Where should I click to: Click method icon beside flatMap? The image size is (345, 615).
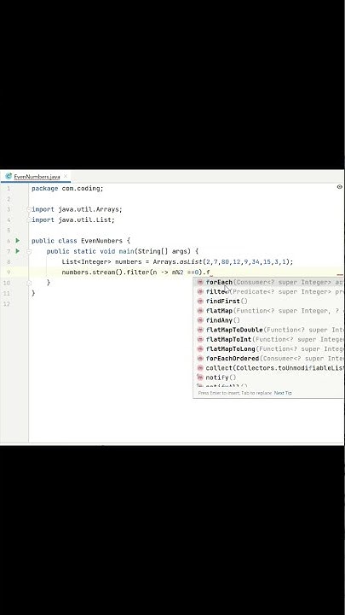point(200,311)
